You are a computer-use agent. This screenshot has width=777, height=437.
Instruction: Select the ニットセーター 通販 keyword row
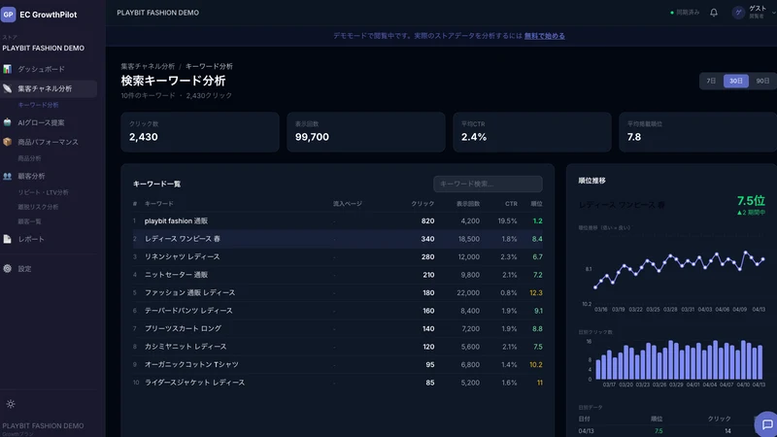[337, 275]
